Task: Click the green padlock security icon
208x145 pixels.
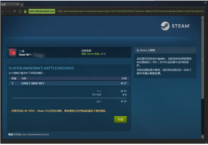Action: tap(25, 11)
